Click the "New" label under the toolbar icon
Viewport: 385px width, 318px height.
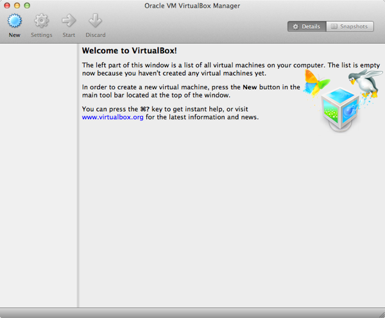(x=14, y=35)
